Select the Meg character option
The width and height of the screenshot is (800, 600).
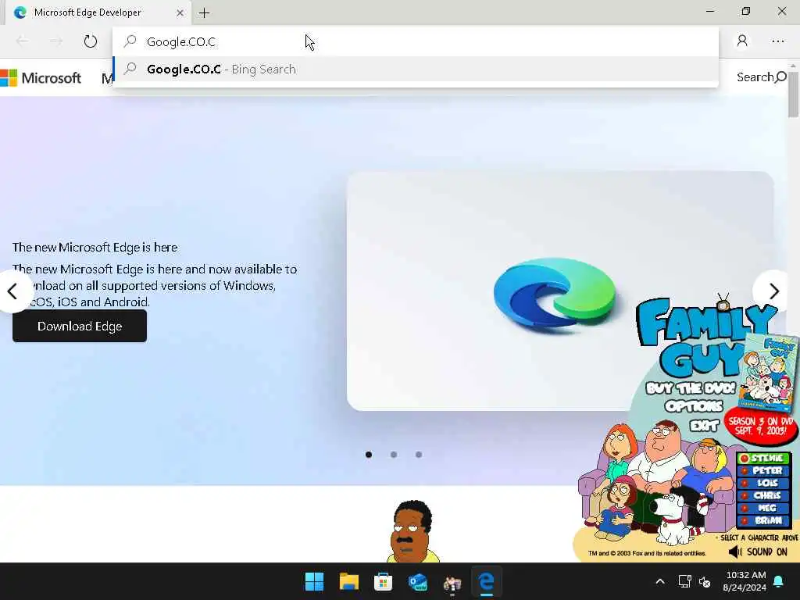[x=763, y=508]
